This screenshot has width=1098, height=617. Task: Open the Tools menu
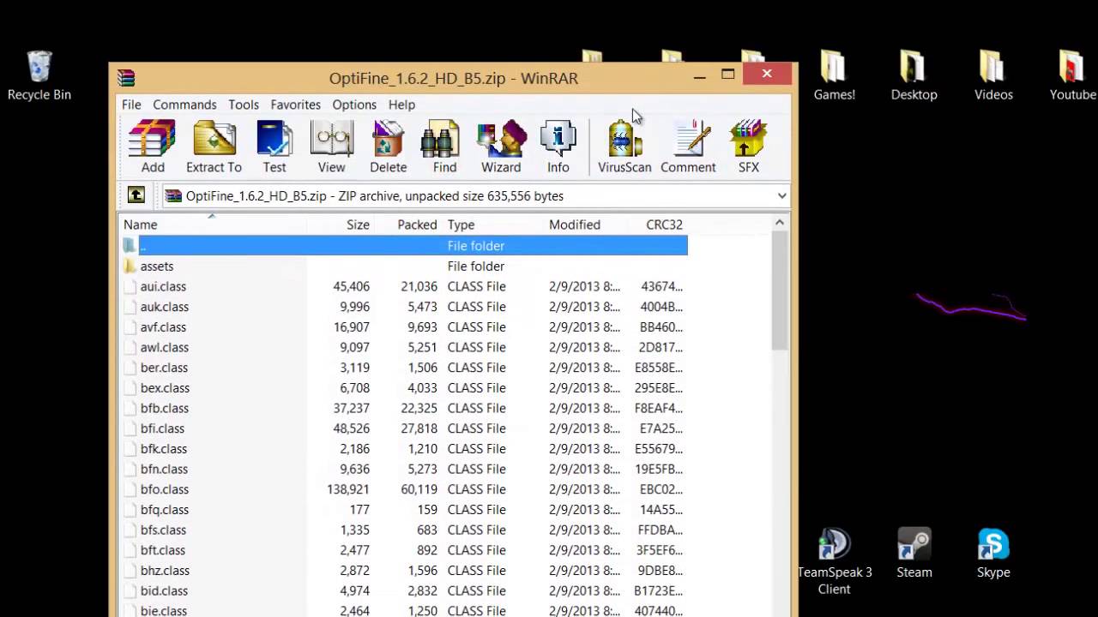tap(244, 105)
